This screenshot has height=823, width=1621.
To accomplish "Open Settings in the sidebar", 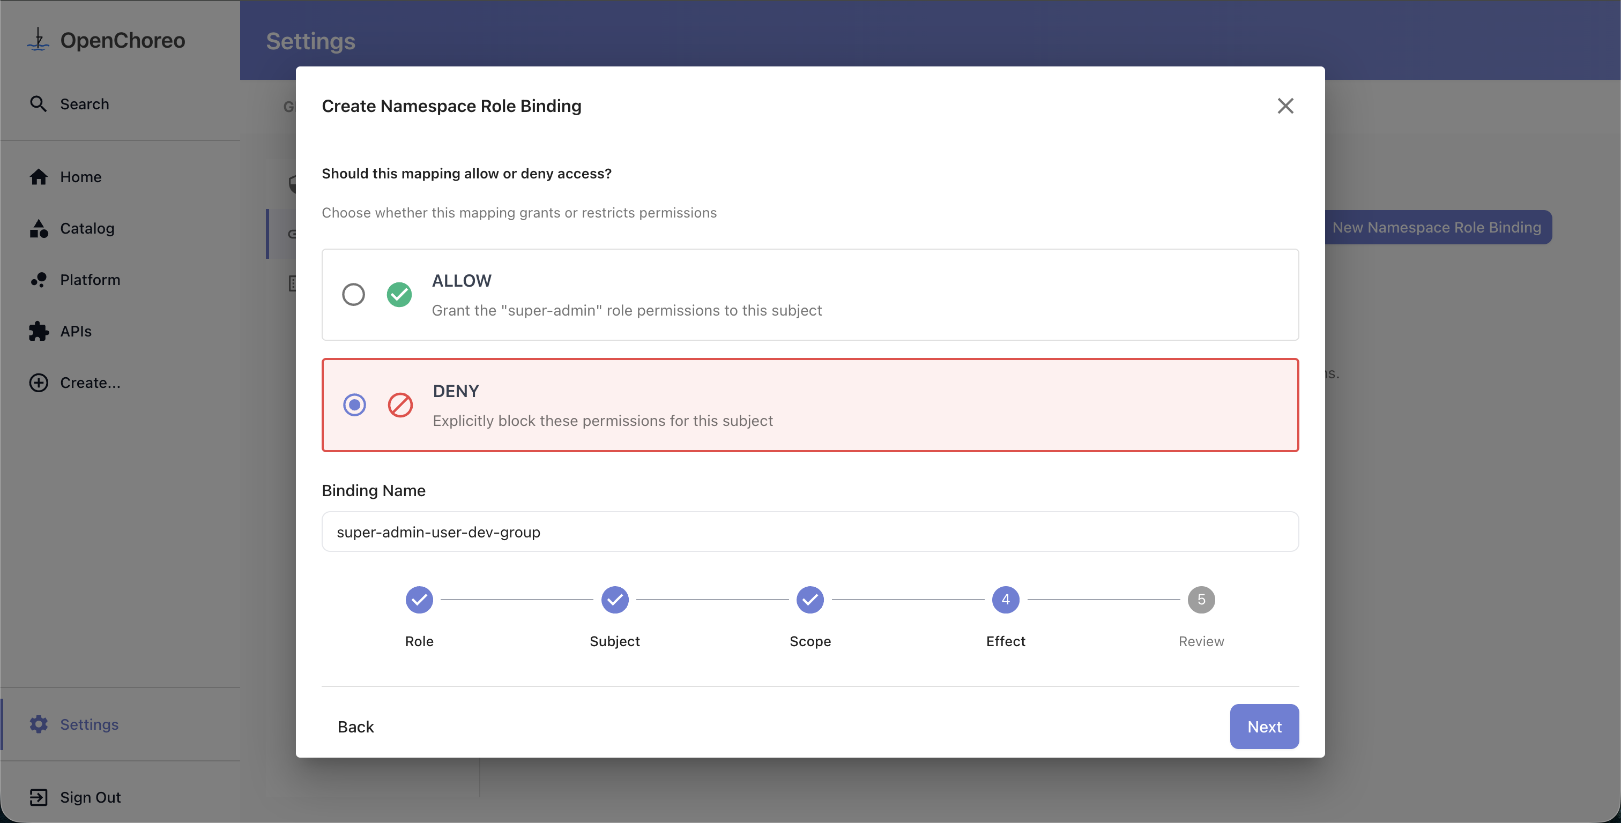I will tap(89, 724).
